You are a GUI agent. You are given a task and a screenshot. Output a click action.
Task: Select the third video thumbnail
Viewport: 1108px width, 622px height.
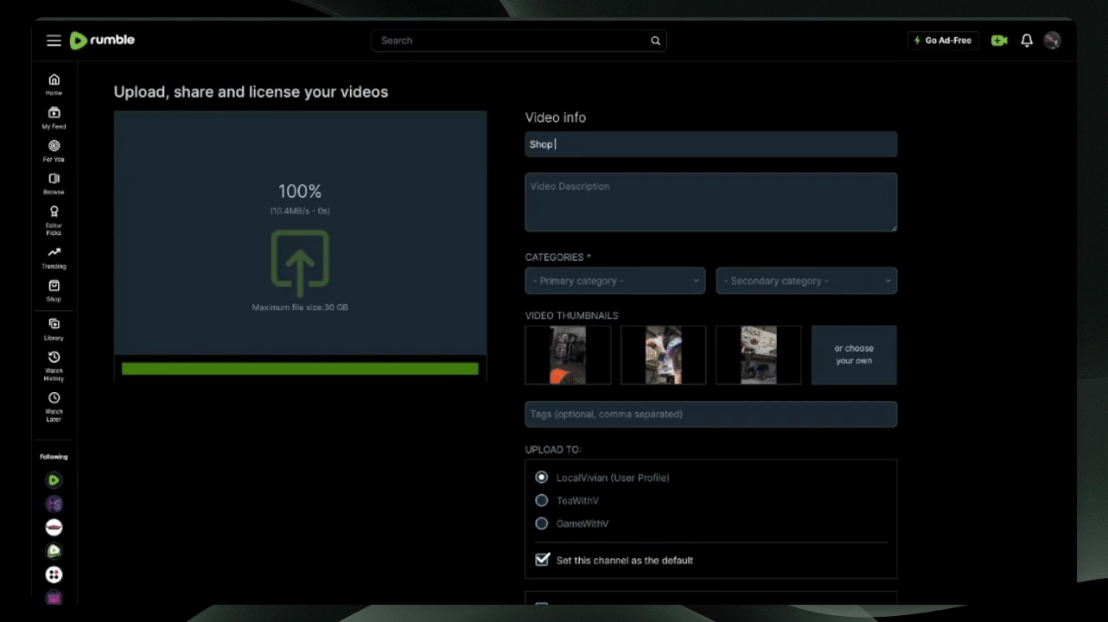coord(759,355)
